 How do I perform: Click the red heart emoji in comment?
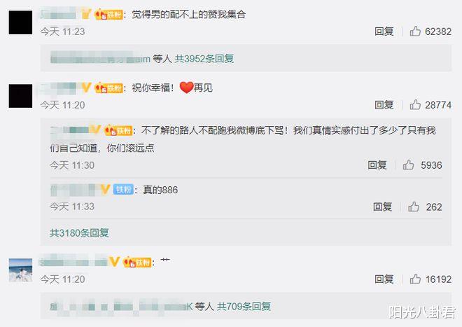[186, 88]
